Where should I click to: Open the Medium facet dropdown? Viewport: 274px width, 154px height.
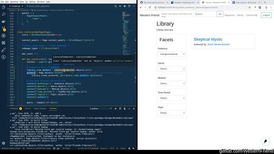pos(171,83)
